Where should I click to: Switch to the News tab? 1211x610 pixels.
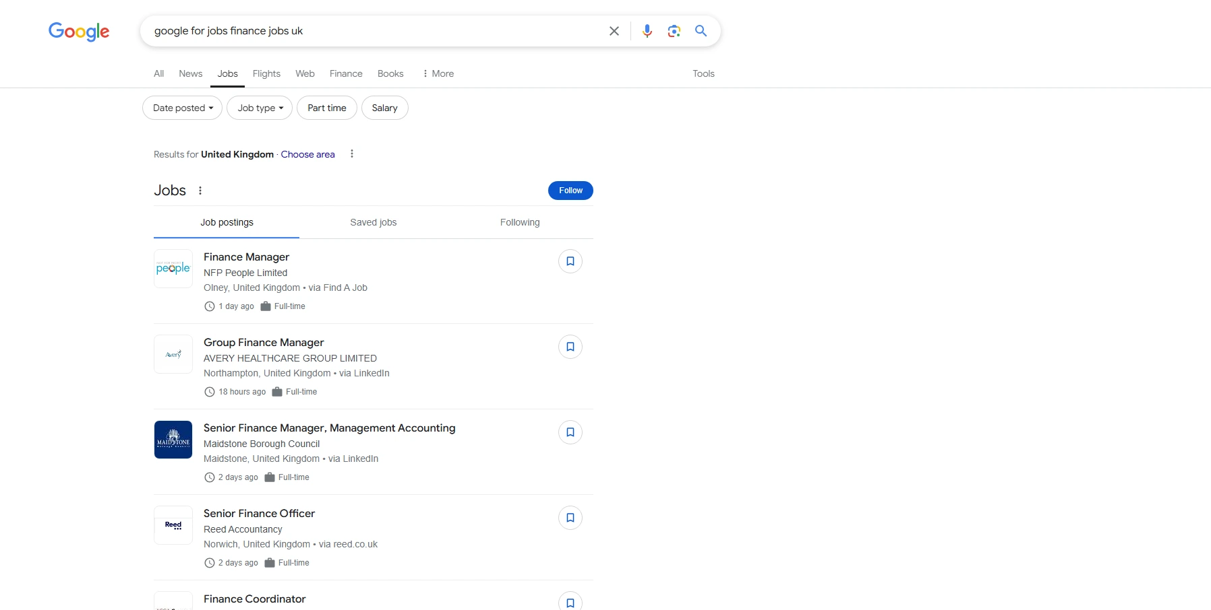pos(191,73)
